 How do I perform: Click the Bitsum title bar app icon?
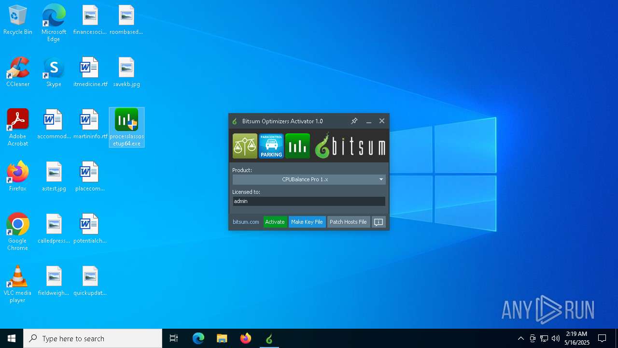(x=235, y=121)
